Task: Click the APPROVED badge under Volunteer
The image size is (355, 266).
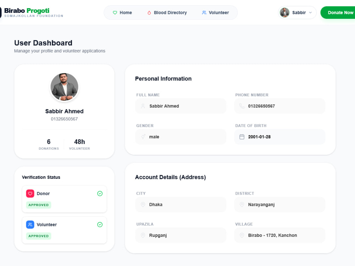Action: 38,236
